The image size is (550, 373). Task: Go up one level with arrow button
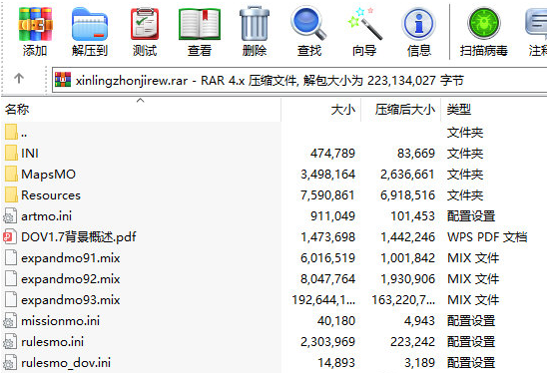[x=19, y=78]
